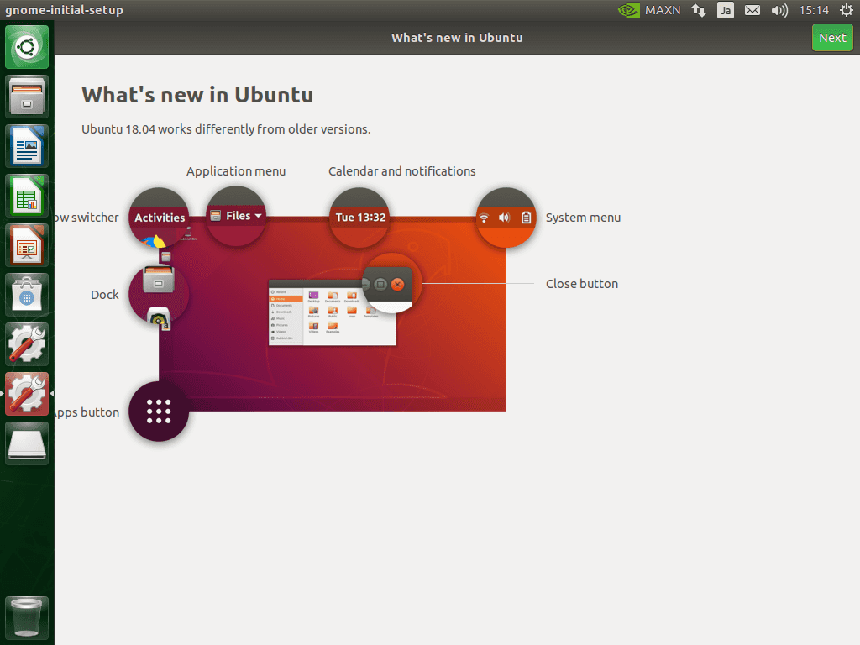Click the 'Close button' label
Image resolution: width=860 pixels, height=645 pixels.
click(x=582, y=284)
